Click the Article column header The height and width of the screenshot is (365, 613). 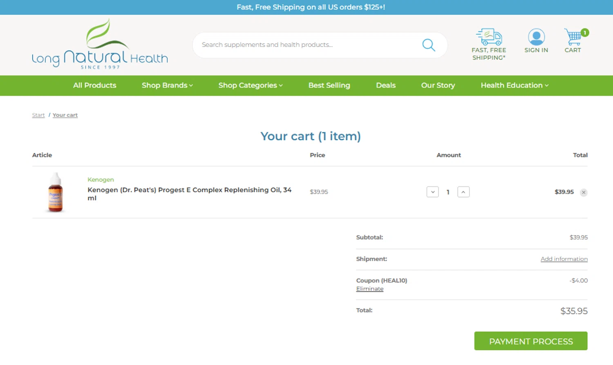(x=42, y=155)
